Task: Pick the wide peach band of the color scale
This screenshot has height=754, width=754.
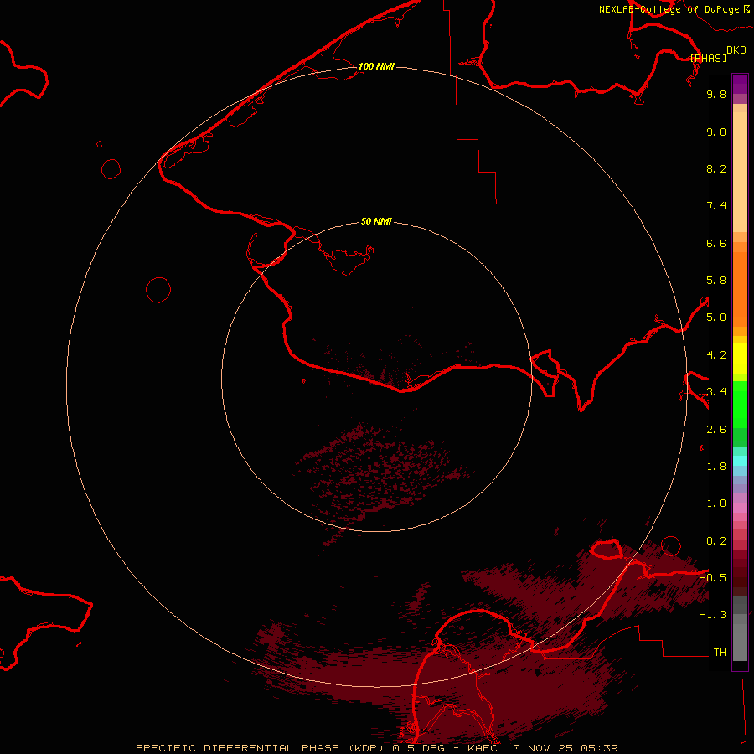Action: (x=740, y=172)
